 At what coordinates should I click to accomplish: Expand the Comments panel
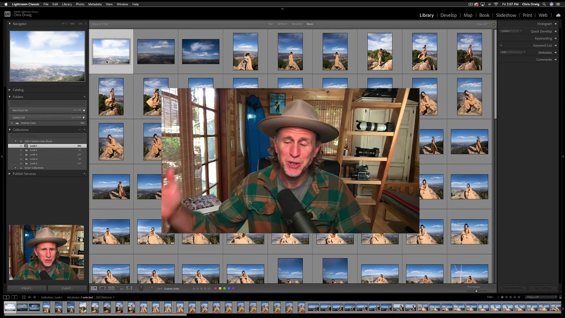click(x=555, y=60)
